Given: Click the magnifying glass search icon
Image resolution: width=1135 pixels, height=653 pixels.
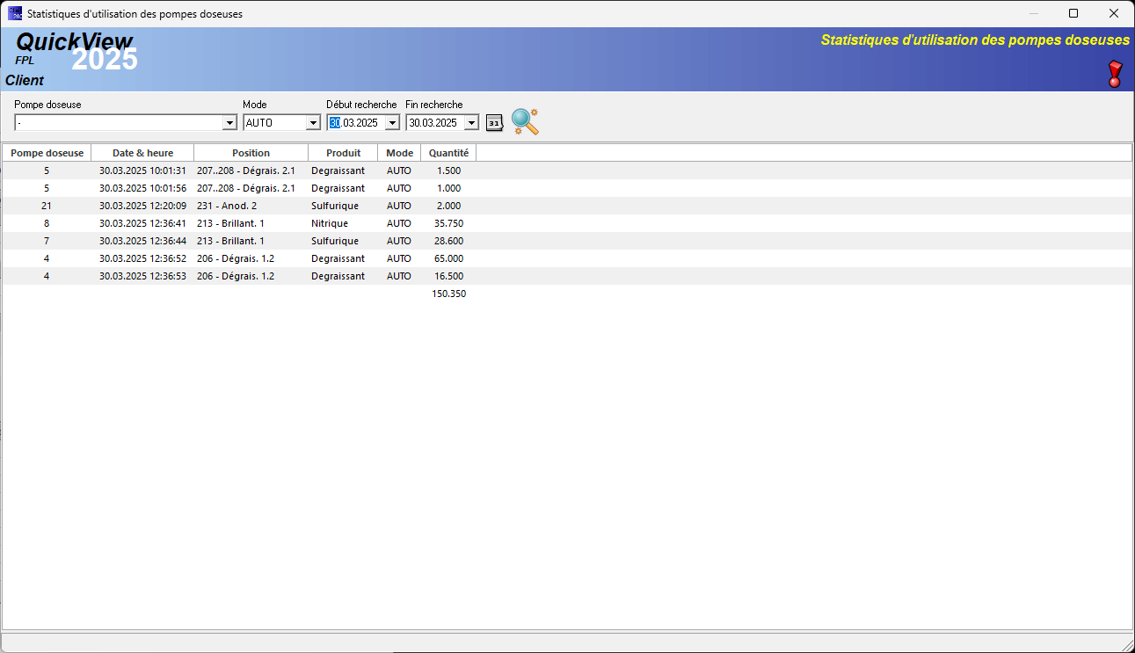Looking at the screenshot, I should 524,121.
